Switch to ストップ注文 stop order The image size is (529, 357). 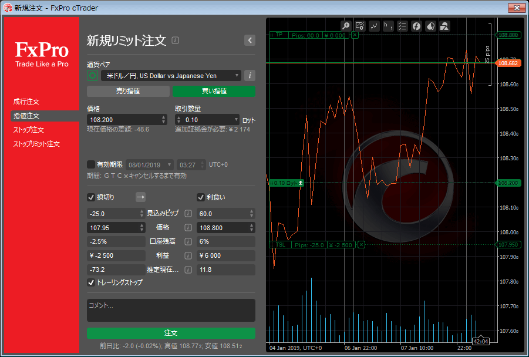(29, 130)
